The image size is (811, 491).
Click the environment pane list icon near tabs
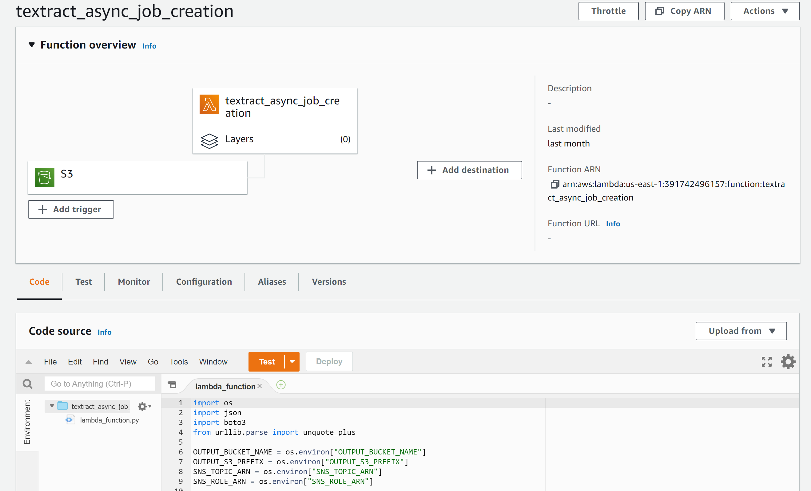173,384
